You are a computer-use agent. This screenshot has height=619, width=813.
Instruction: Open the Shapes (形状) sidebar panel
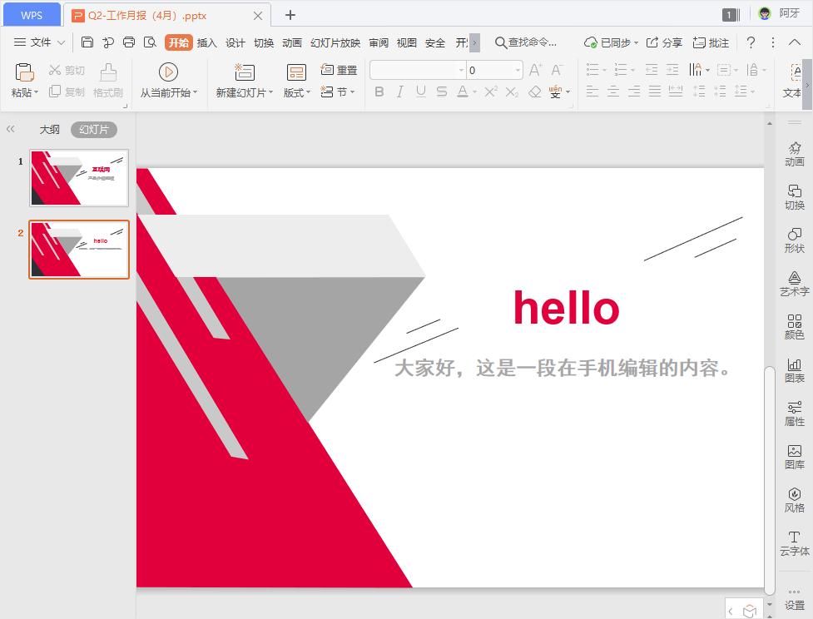(794, 240)
